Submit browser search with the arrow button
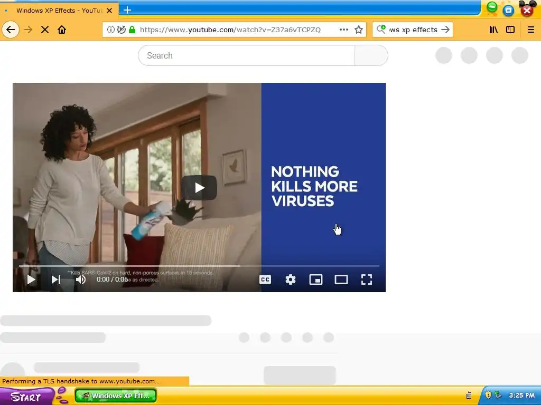The image size is (541, 405). tap(445, 30)
